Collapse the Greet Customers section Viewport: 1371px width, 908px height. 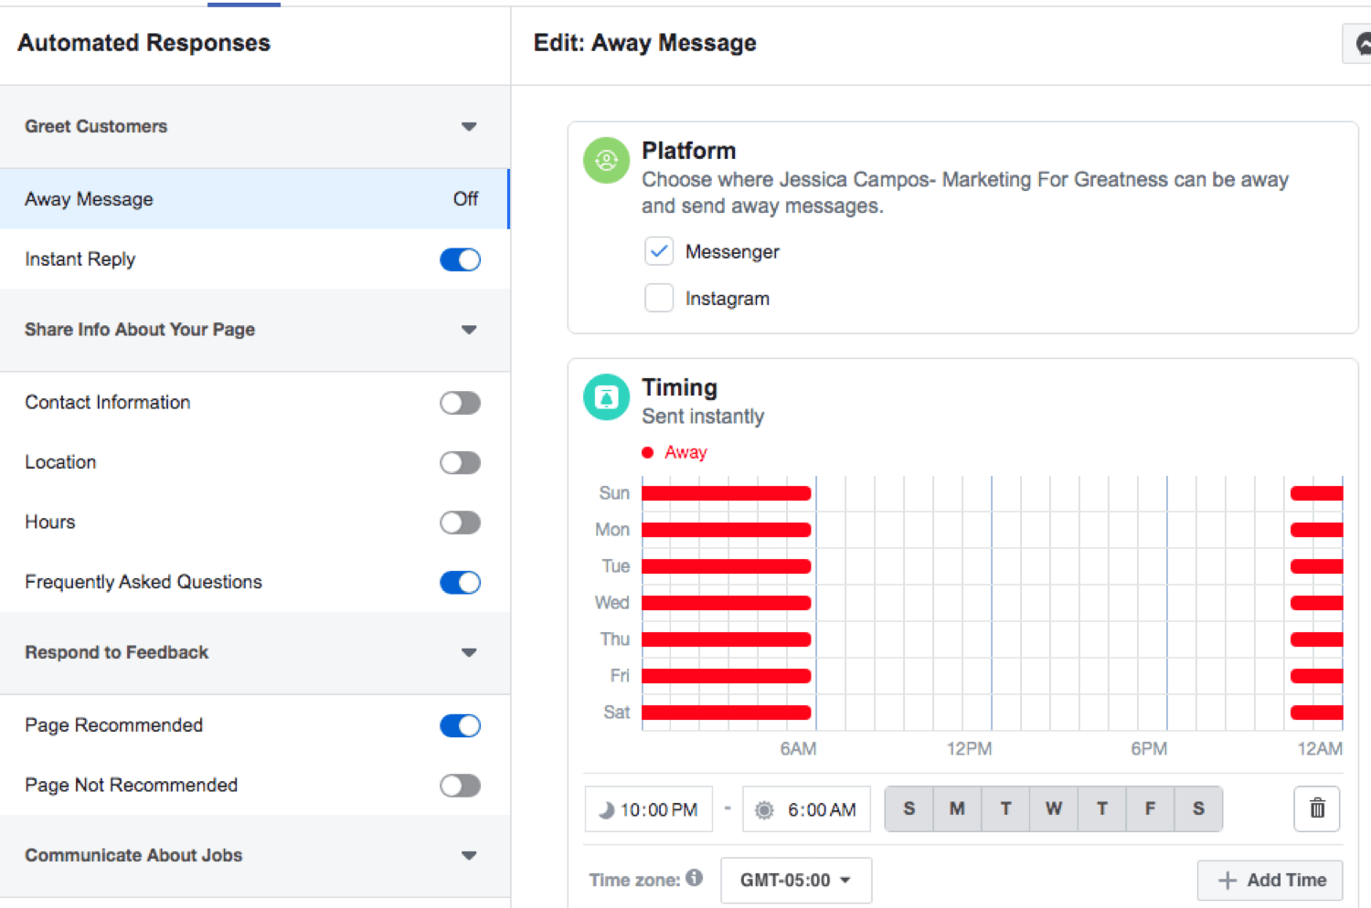(x=469, y=127)
